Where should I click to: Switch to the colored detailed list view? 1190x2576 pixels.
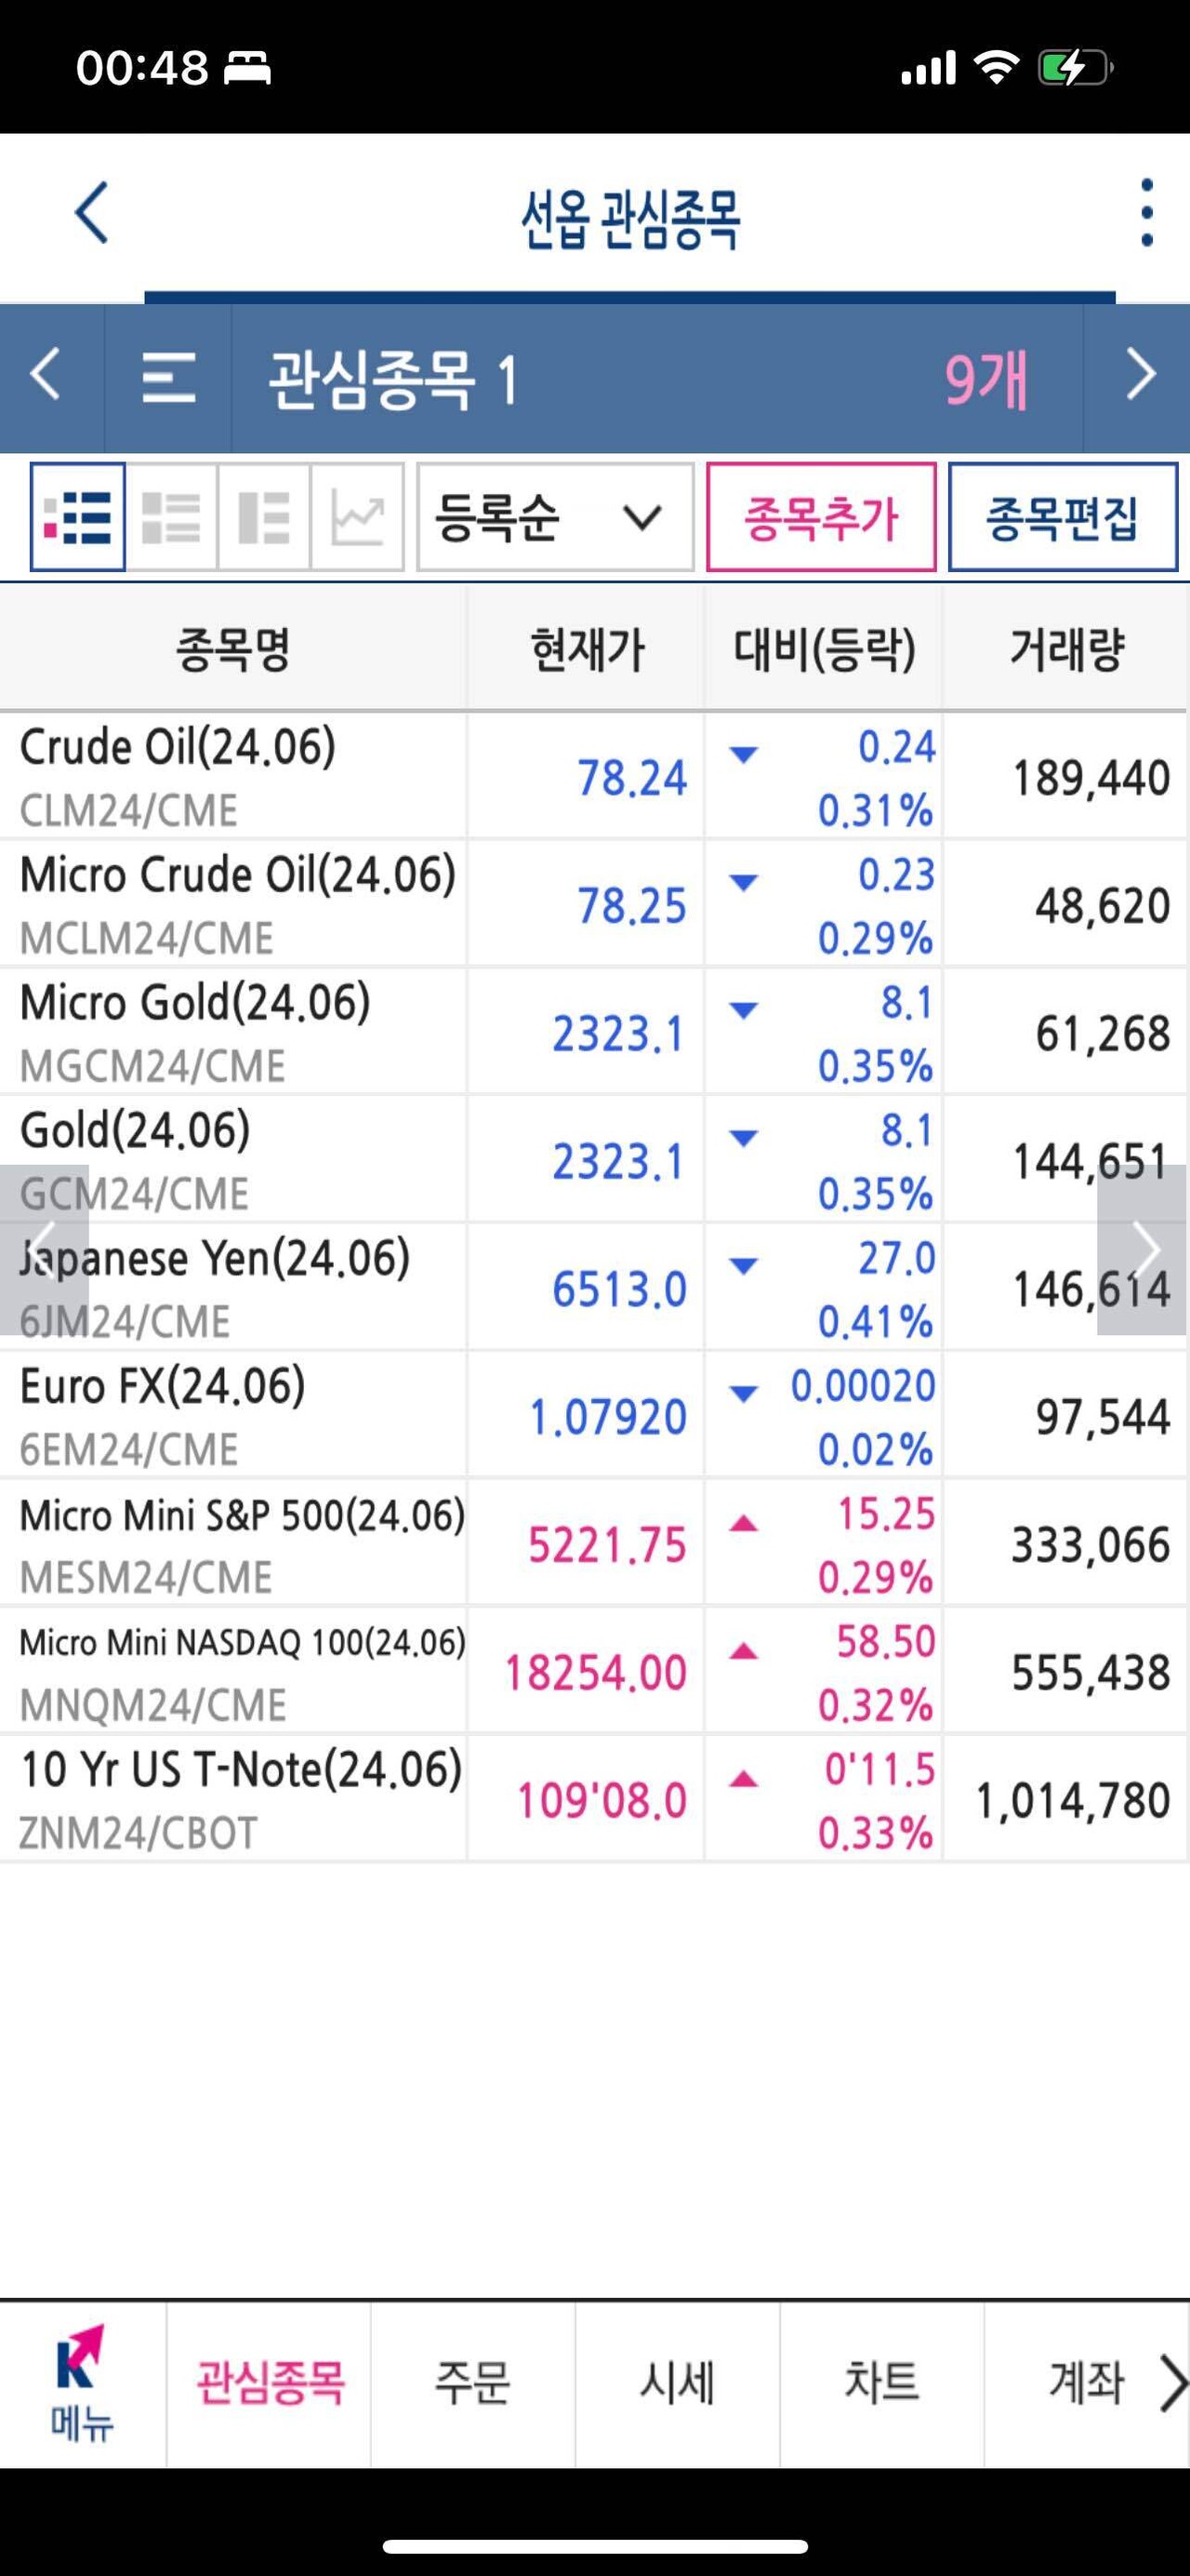click(78, 517)
